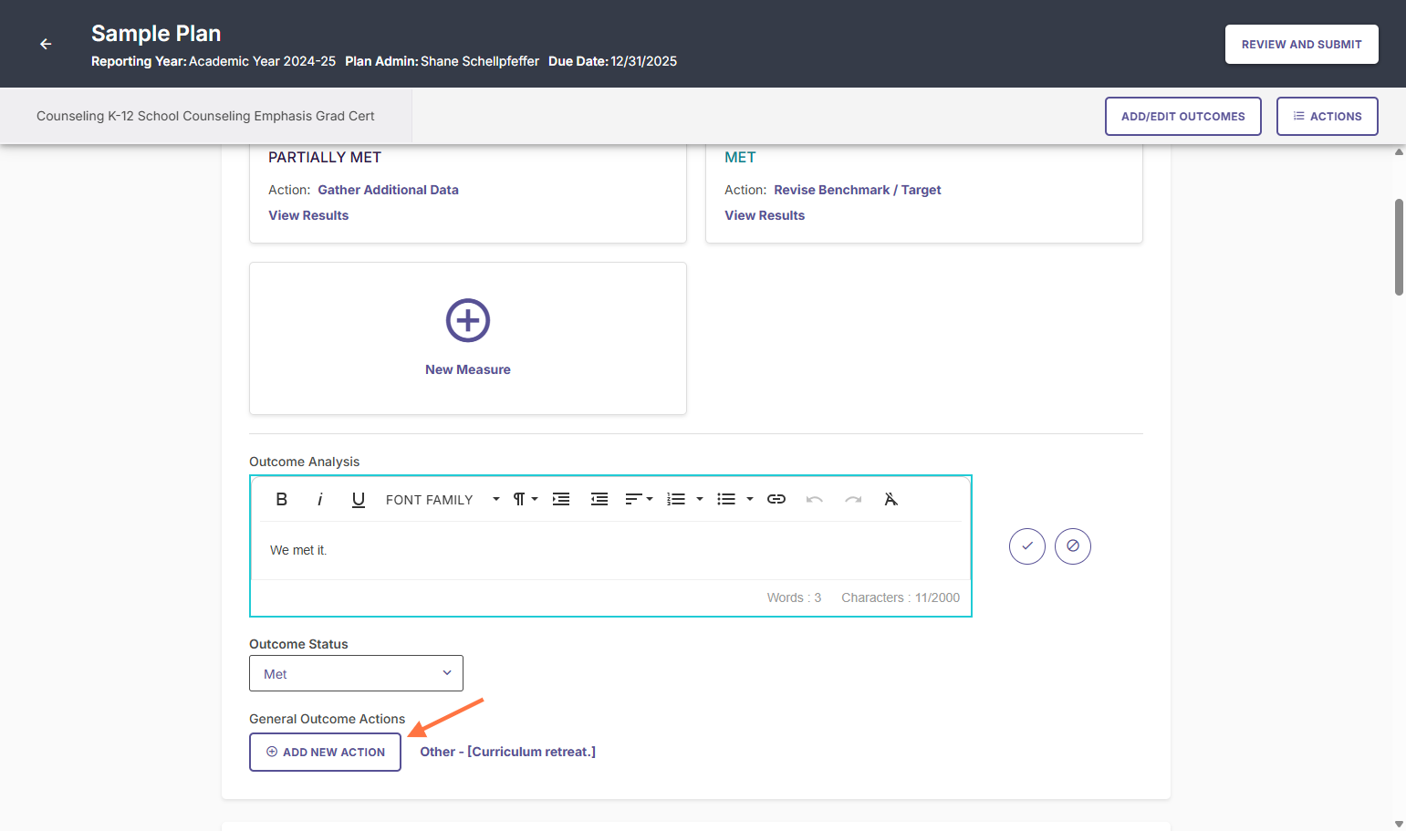This screenshot has height=831, width=1406.
Task: Click the scrollbar down arrow
Action: 1399,824
